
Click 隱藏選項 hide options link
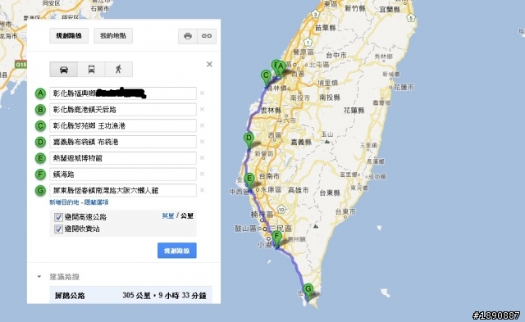pos(96,202)
